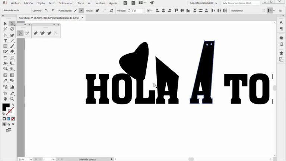Select the Free Transform tool

click(12, 63)
